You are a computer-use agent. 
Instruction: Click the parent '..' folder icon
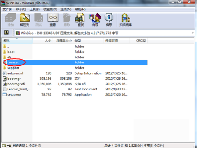click(x=5, y=46)
